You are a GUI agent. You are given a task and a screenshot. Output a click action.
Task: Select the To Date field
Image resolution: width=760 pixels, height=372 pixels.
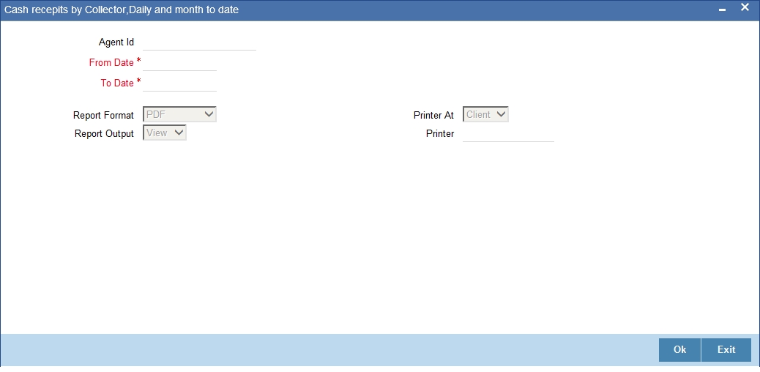click(179, 83)
